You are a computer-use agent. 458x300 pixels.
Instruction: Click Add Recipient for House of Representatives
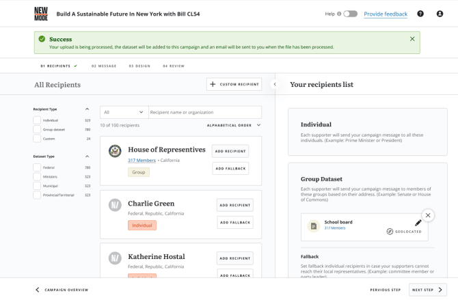pos(230,151)
